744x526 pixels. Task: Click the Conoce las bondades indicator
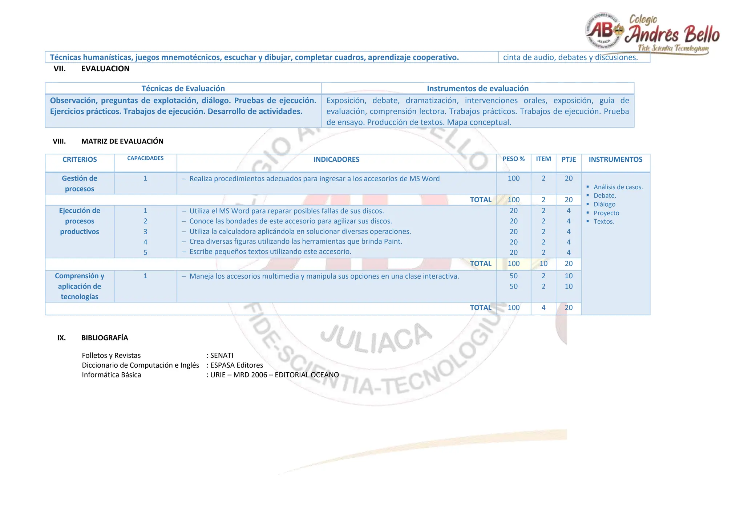[x=291, y=221]
